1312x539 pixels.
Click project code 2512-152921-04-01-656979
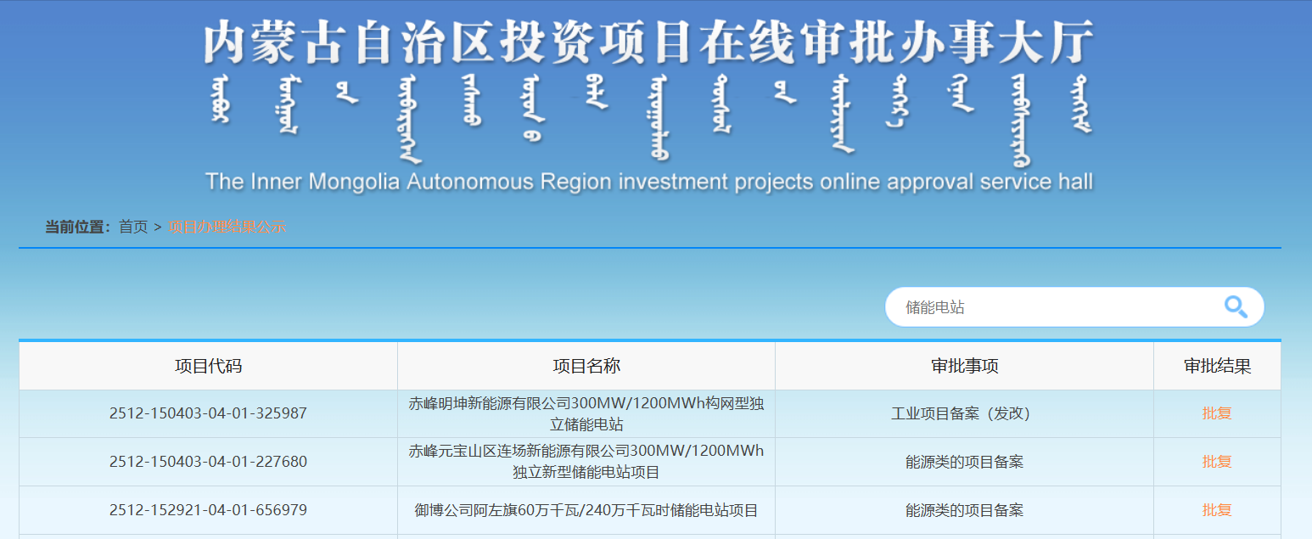click(208, 510)
